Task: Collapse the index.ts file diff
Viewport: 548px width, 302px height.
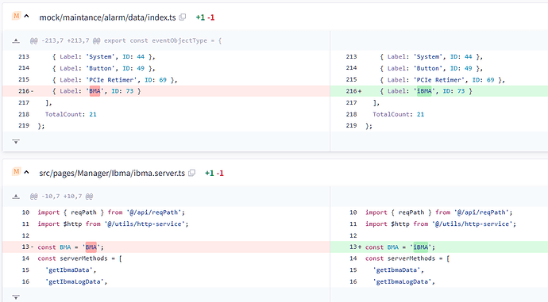Action: coord(26,17)
